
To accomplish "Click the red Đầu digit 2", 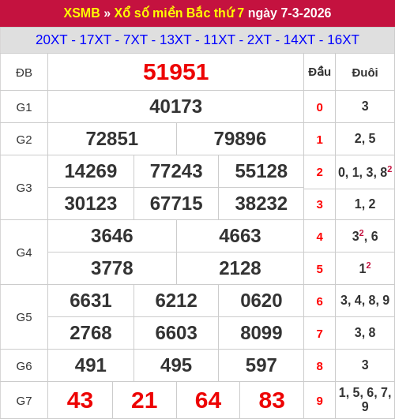I will click(319, 172).
